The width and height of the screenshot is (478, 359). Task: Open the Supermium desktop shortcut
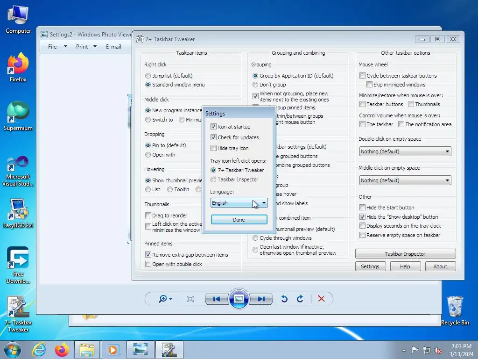tap(18, 116)
